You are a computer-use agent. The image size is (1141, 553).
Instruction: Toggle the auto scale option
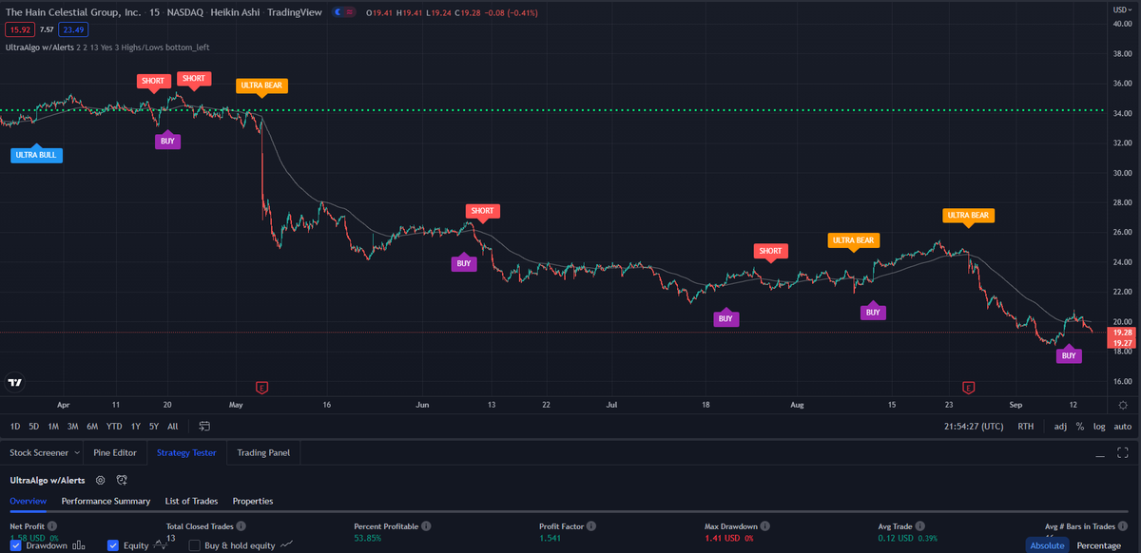[x=1123, y=427]
